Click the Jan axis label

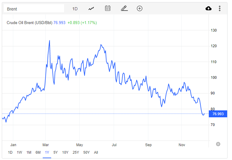click(13, 145)
